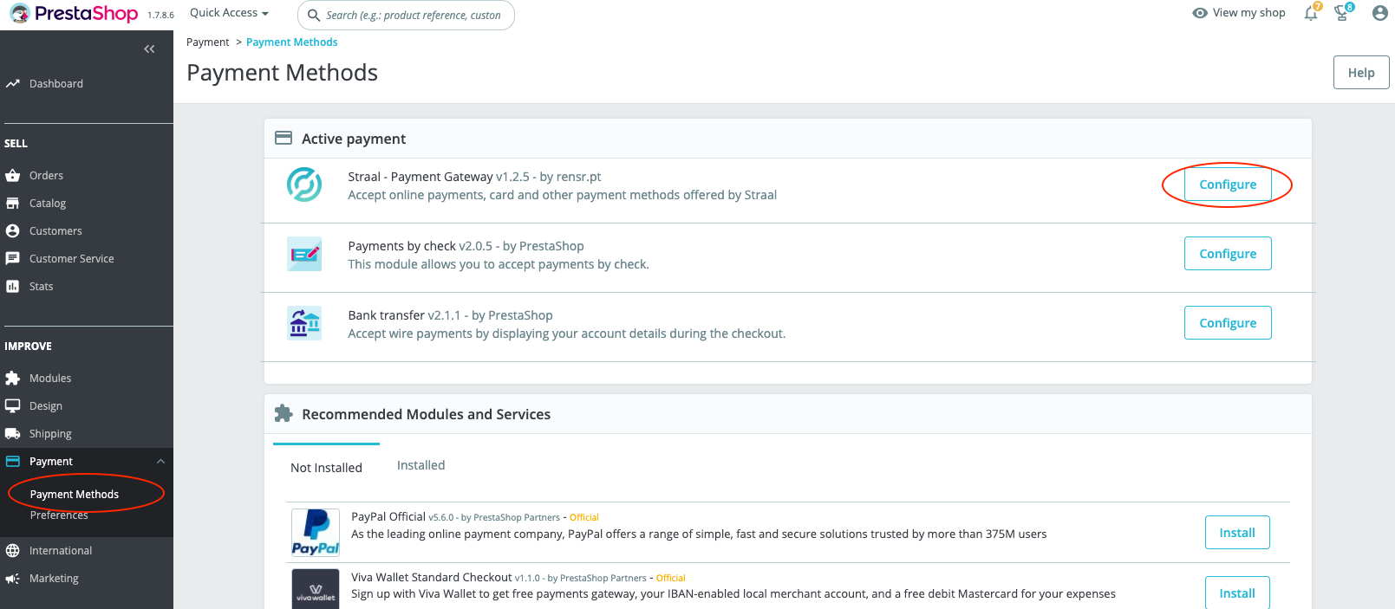Configure the Straal Payment Gateway module

coord(1228,185)
